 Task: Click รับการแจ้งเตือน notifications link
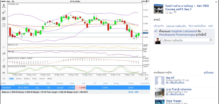(197, 26)
